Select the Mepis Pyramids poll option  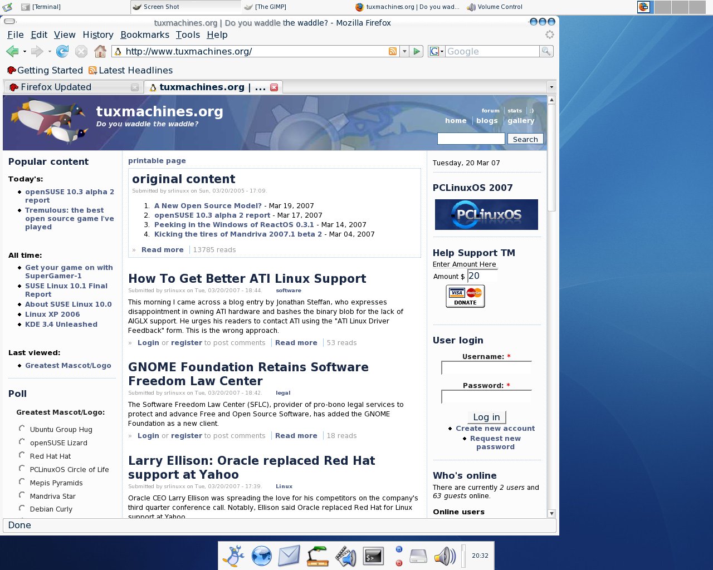tap(22, 482)
